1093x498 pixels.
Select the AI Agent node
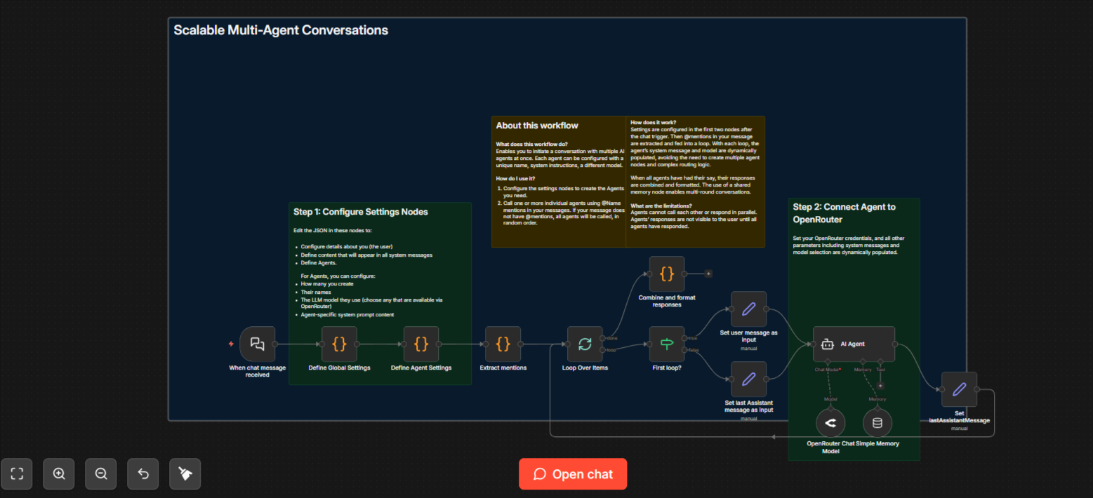click(x=854, y=344)
